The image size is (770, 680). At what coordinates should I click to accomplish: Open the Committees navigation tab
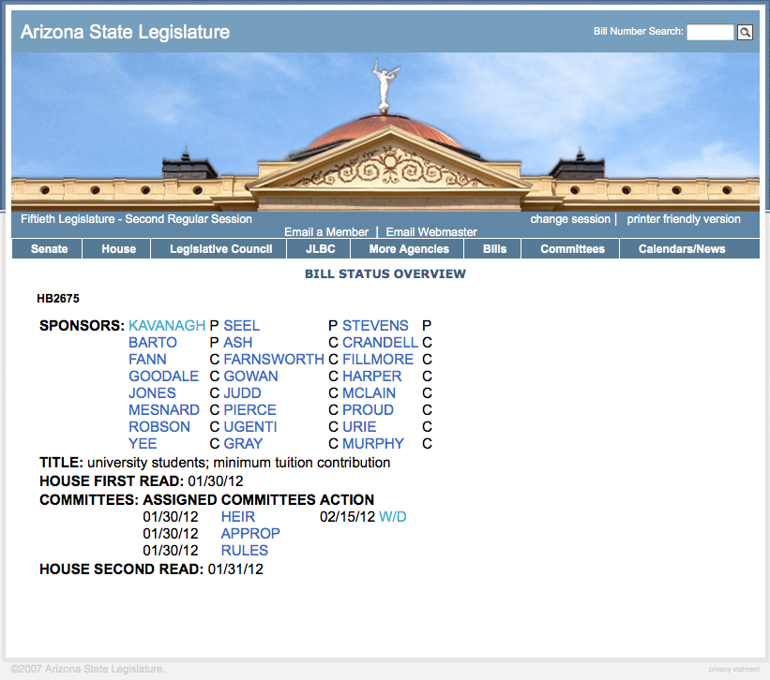pyautogui.click(x=572, y=249)
